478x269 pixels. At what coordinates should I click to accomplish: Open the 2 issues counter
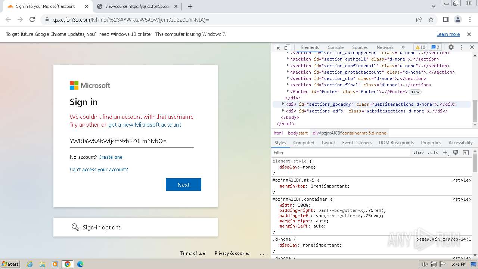(x=435, y=47)
